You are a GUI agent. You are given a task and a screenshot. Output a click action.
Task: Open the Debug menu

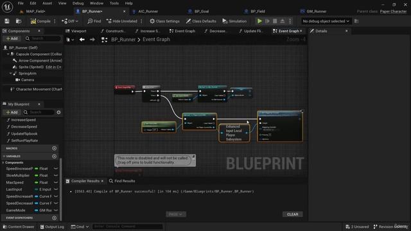pos(78,3)
